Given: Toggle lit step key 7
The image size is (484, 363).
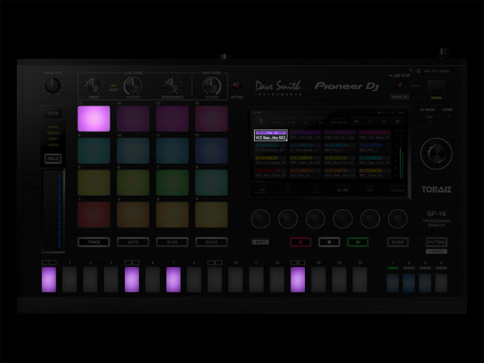Looking at the screenshot, I should tap(173, 280).
